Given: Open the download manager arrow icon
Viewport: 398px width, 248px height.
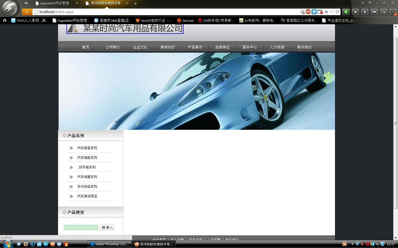Looking at the screenshot, I should click(x=365, y=12).
